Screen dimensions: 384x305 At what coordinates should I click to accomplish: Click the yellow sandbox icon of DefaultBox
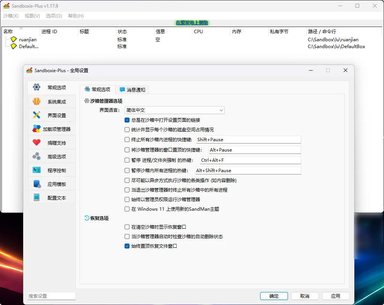[x=14, y=46]
